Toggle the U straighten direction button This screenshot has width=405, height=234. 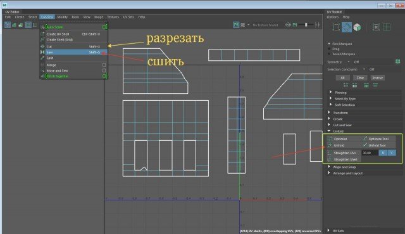pyautogui.click(x=383, y=153)
